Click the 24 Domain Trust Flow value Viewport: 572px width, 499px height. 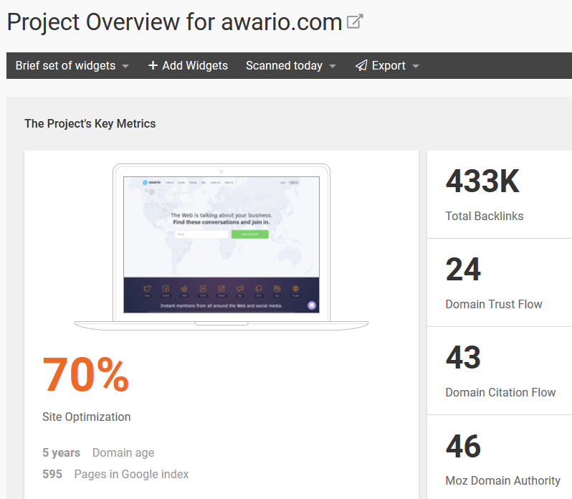(x=463, y=269)
